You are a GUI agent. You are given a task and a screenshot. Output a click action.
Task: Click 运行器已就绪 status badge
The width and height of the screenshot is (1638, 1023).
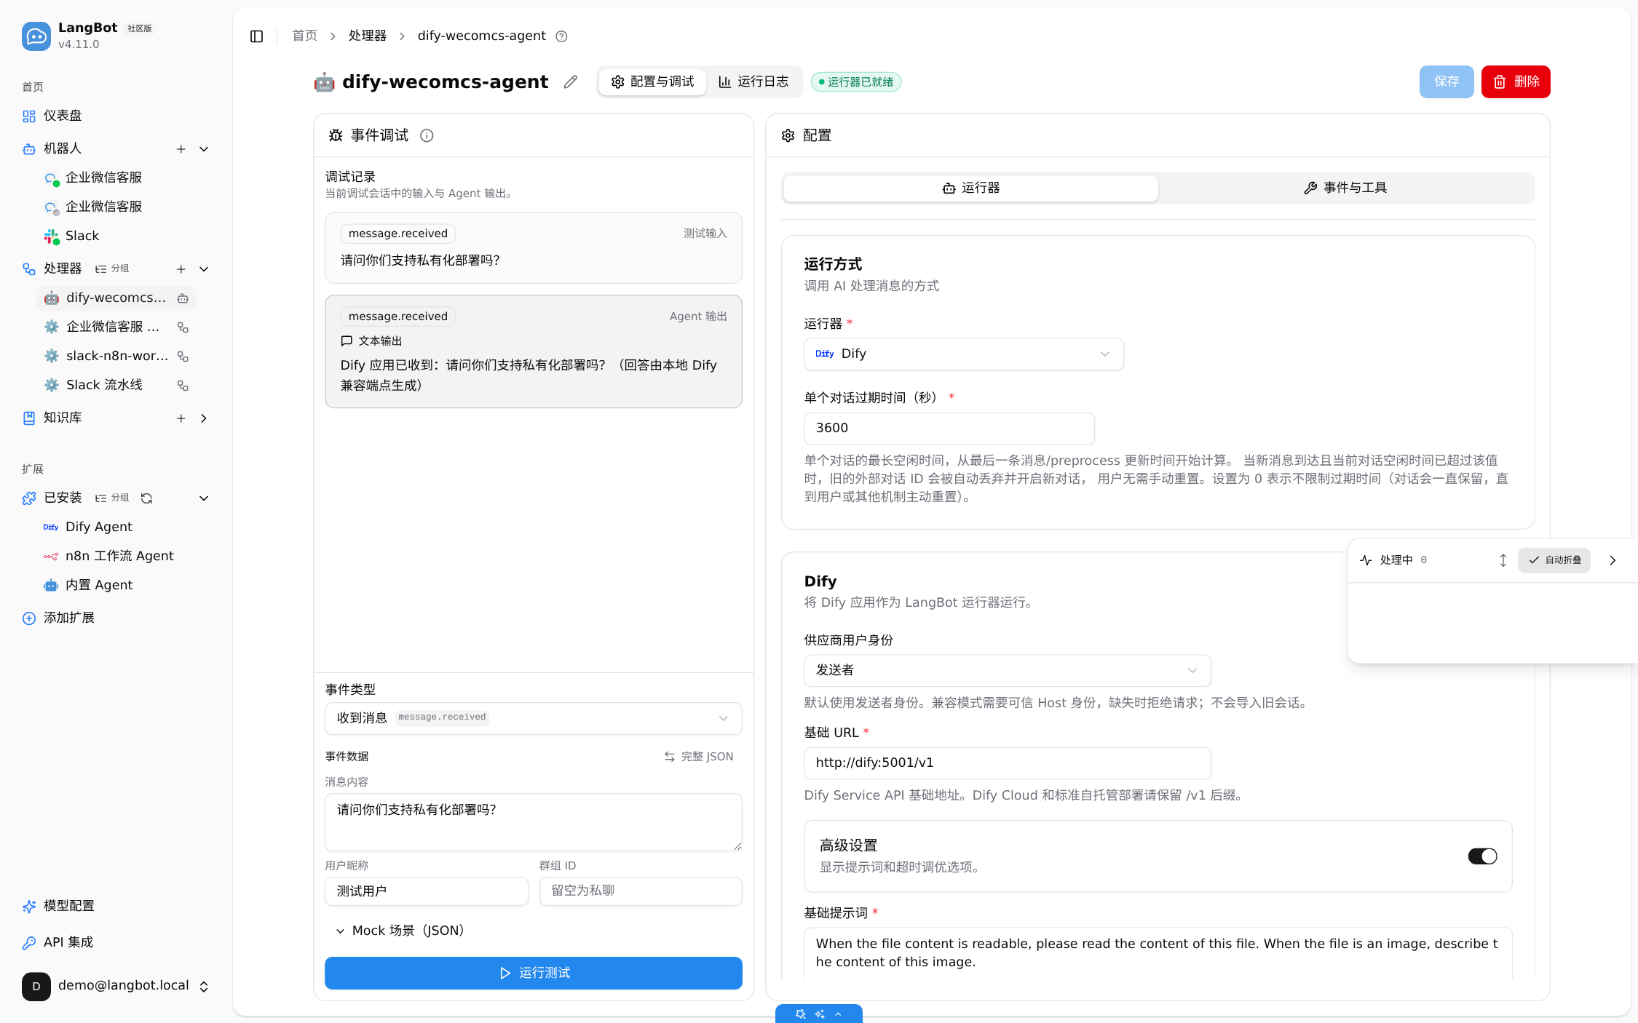(856, 81)
